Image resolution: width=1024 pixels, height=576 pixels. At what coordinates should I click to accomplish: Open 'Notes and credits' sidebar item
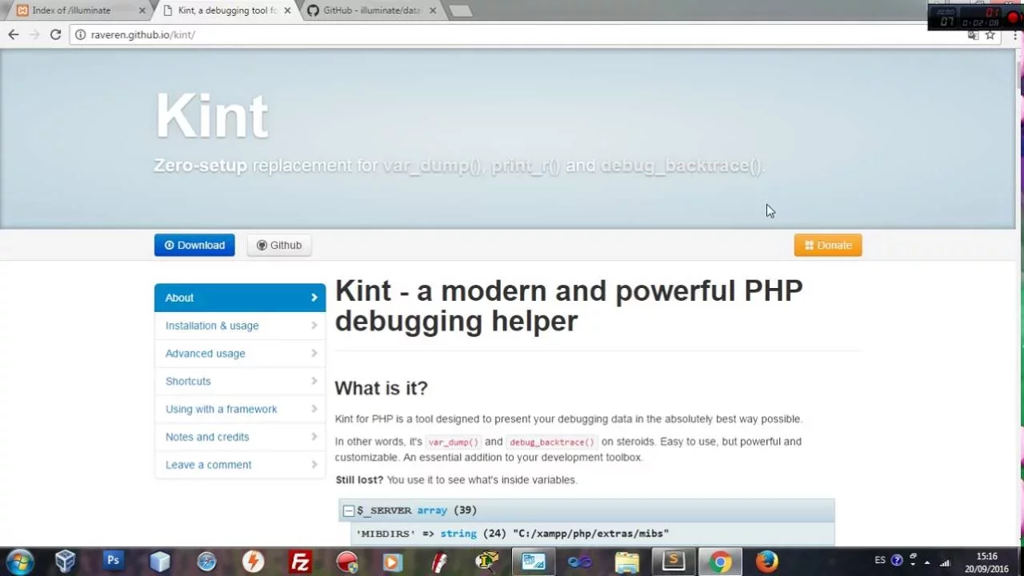click(x=240, y=437)
